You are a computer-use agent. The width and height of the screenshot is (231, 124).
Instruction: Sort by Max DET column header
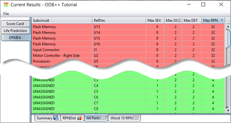[192, 20]
